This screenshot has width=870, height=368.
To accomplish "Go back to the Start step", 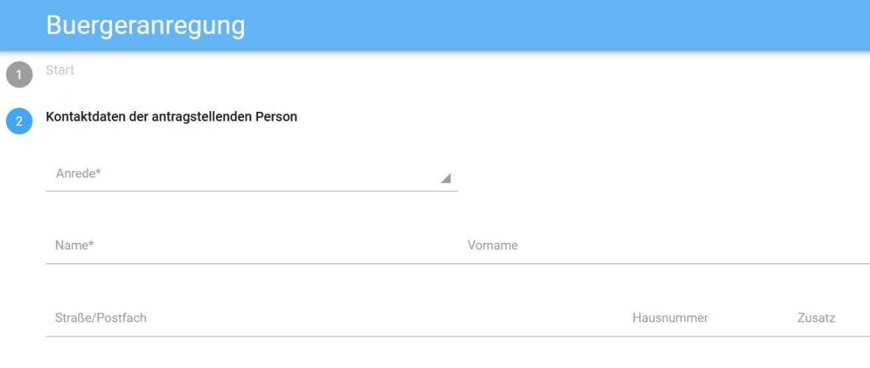I will [60, 71].
